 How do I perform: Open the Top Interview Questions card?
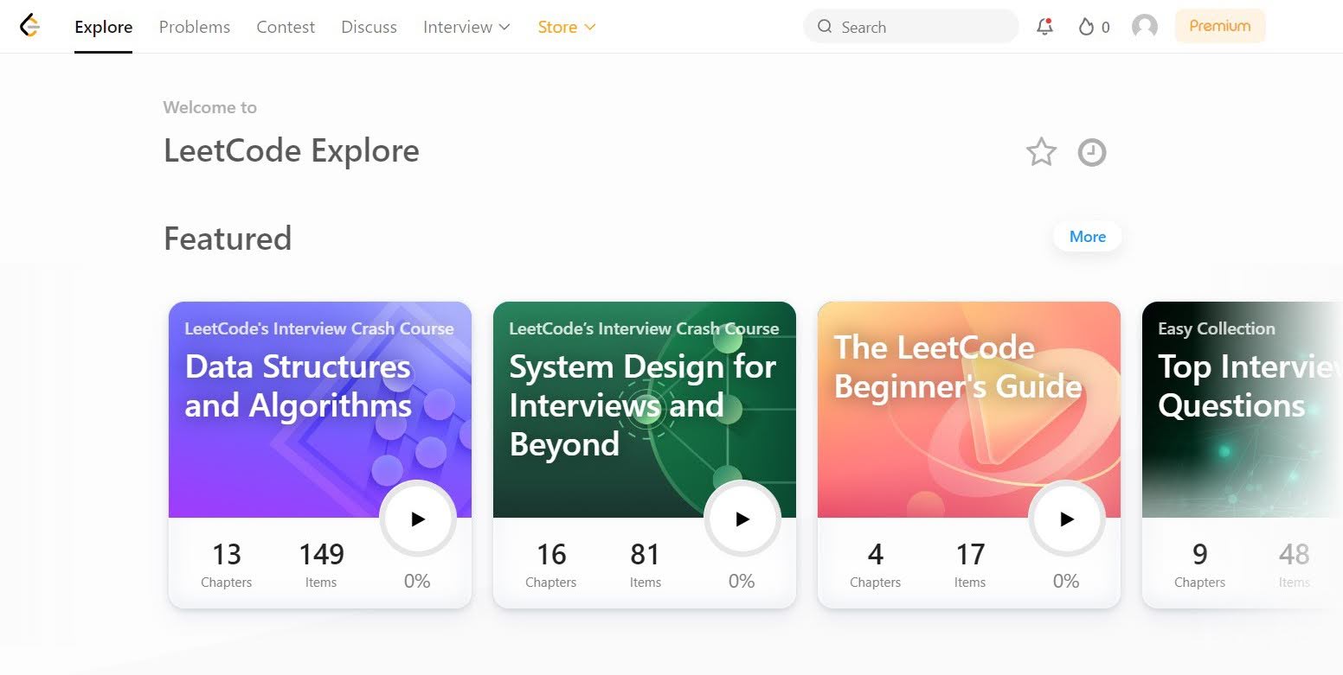(x=1243, y=455)
